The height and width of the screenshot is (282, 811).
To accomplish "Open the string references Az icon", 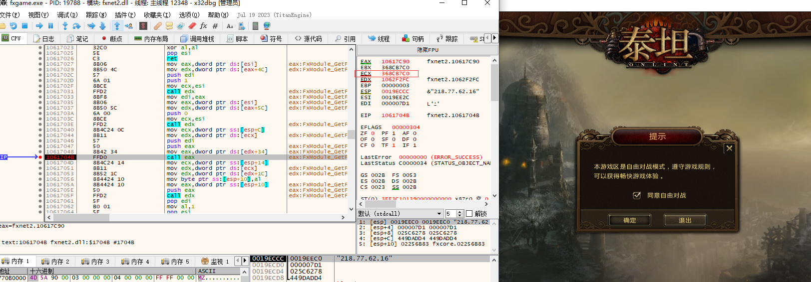I will coord(230,26).
